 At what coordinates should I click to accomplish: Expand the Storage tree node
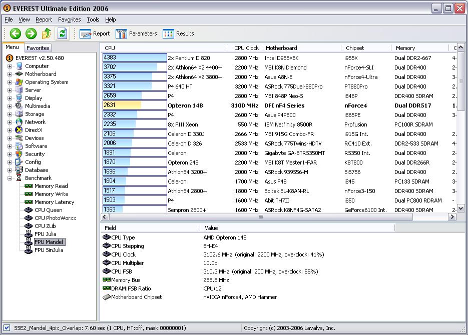[x=10, y=114]
